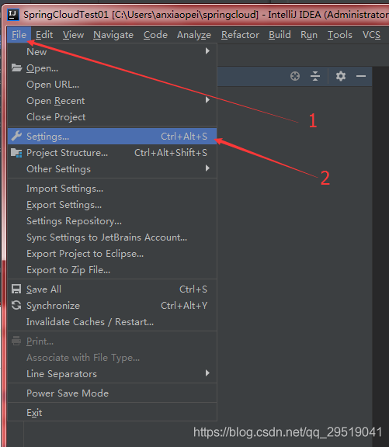Click the floppy disk Save All icon

click(16, 289)
